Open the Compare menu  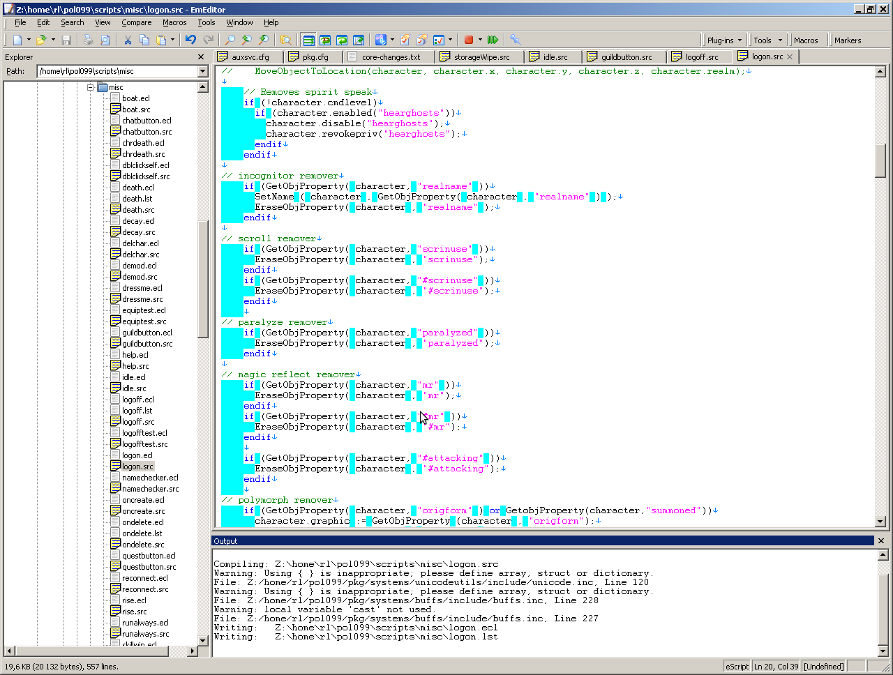(137, 22)
